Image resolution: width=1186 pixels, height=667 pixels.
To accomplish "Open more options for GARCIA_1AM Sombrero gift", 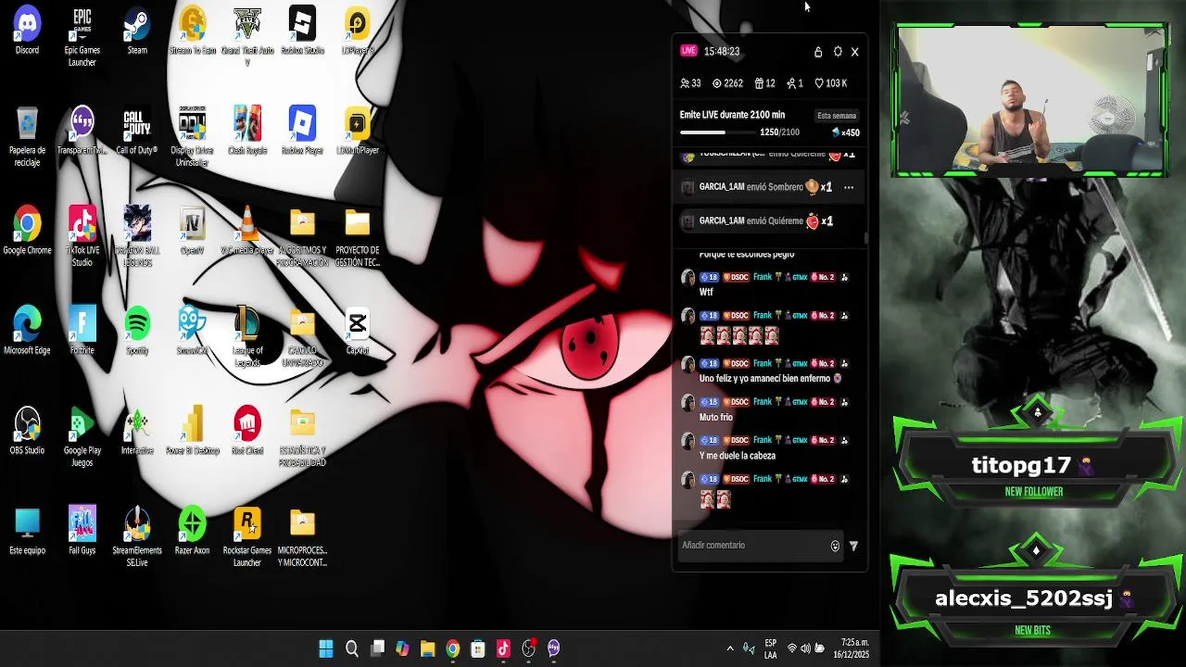I will 848,187.
